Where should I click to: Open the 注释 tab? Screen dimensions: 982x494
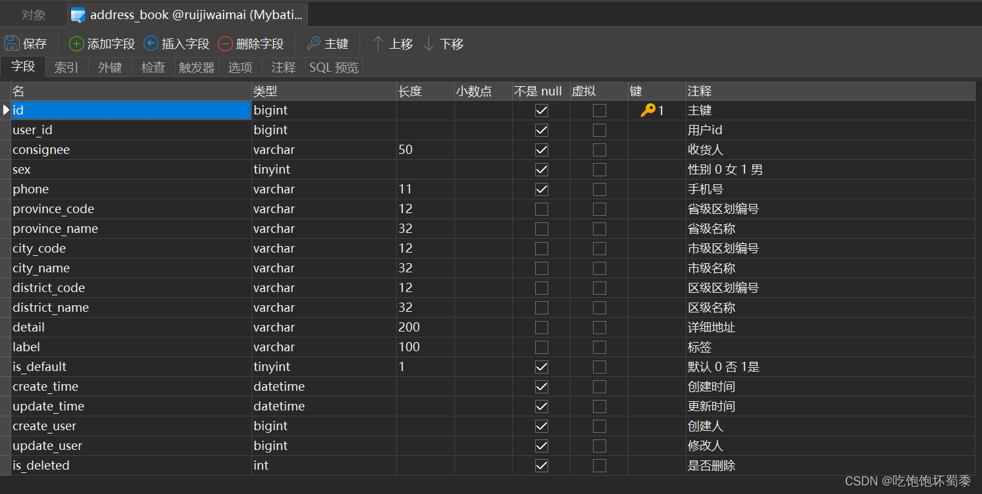tap(284, 67)
